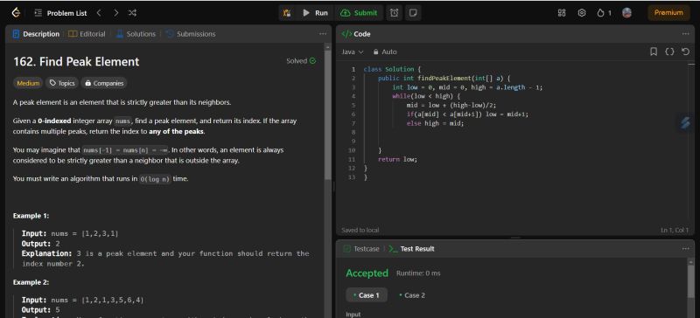Click the format code braces icon

click(x=669, y=52)
